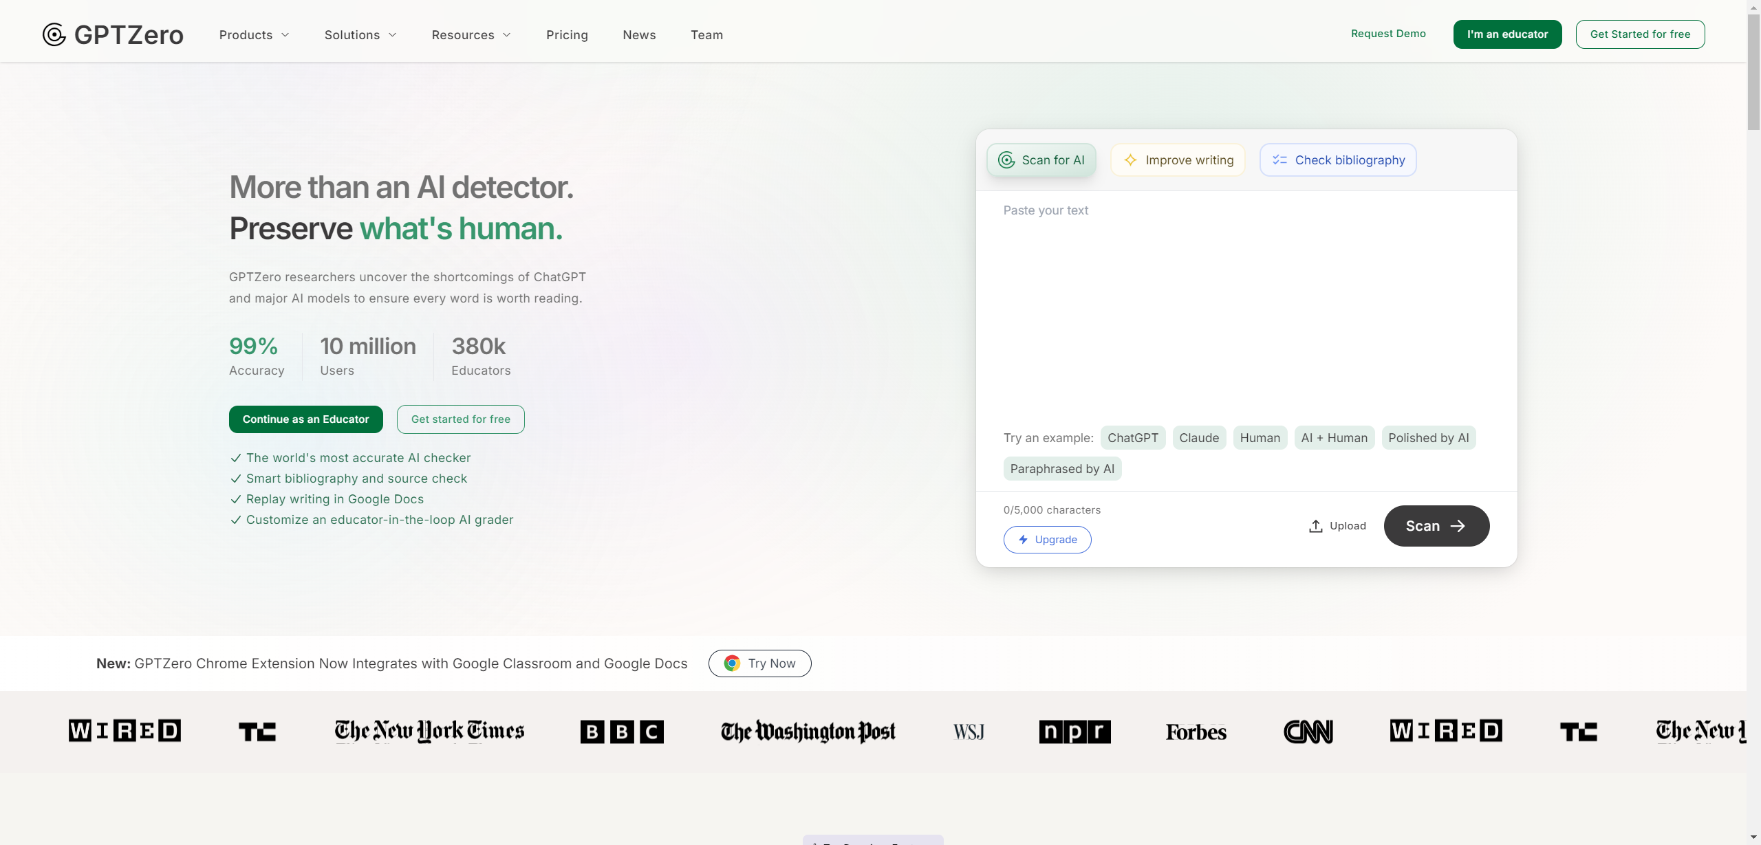Select the ChatGPT example chip
The height and width of the screenshot is (845, 1761).
(x=1132, y=438)
